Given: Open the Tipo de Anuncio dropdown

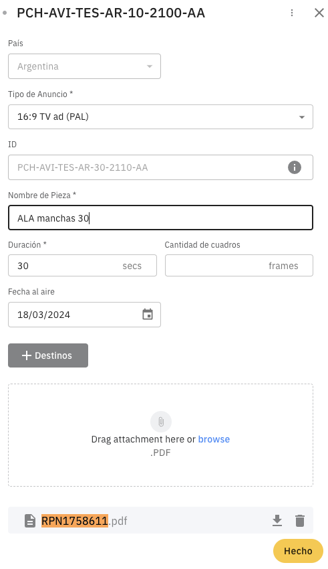Looking at the screenshot, I should coord(160,117).
